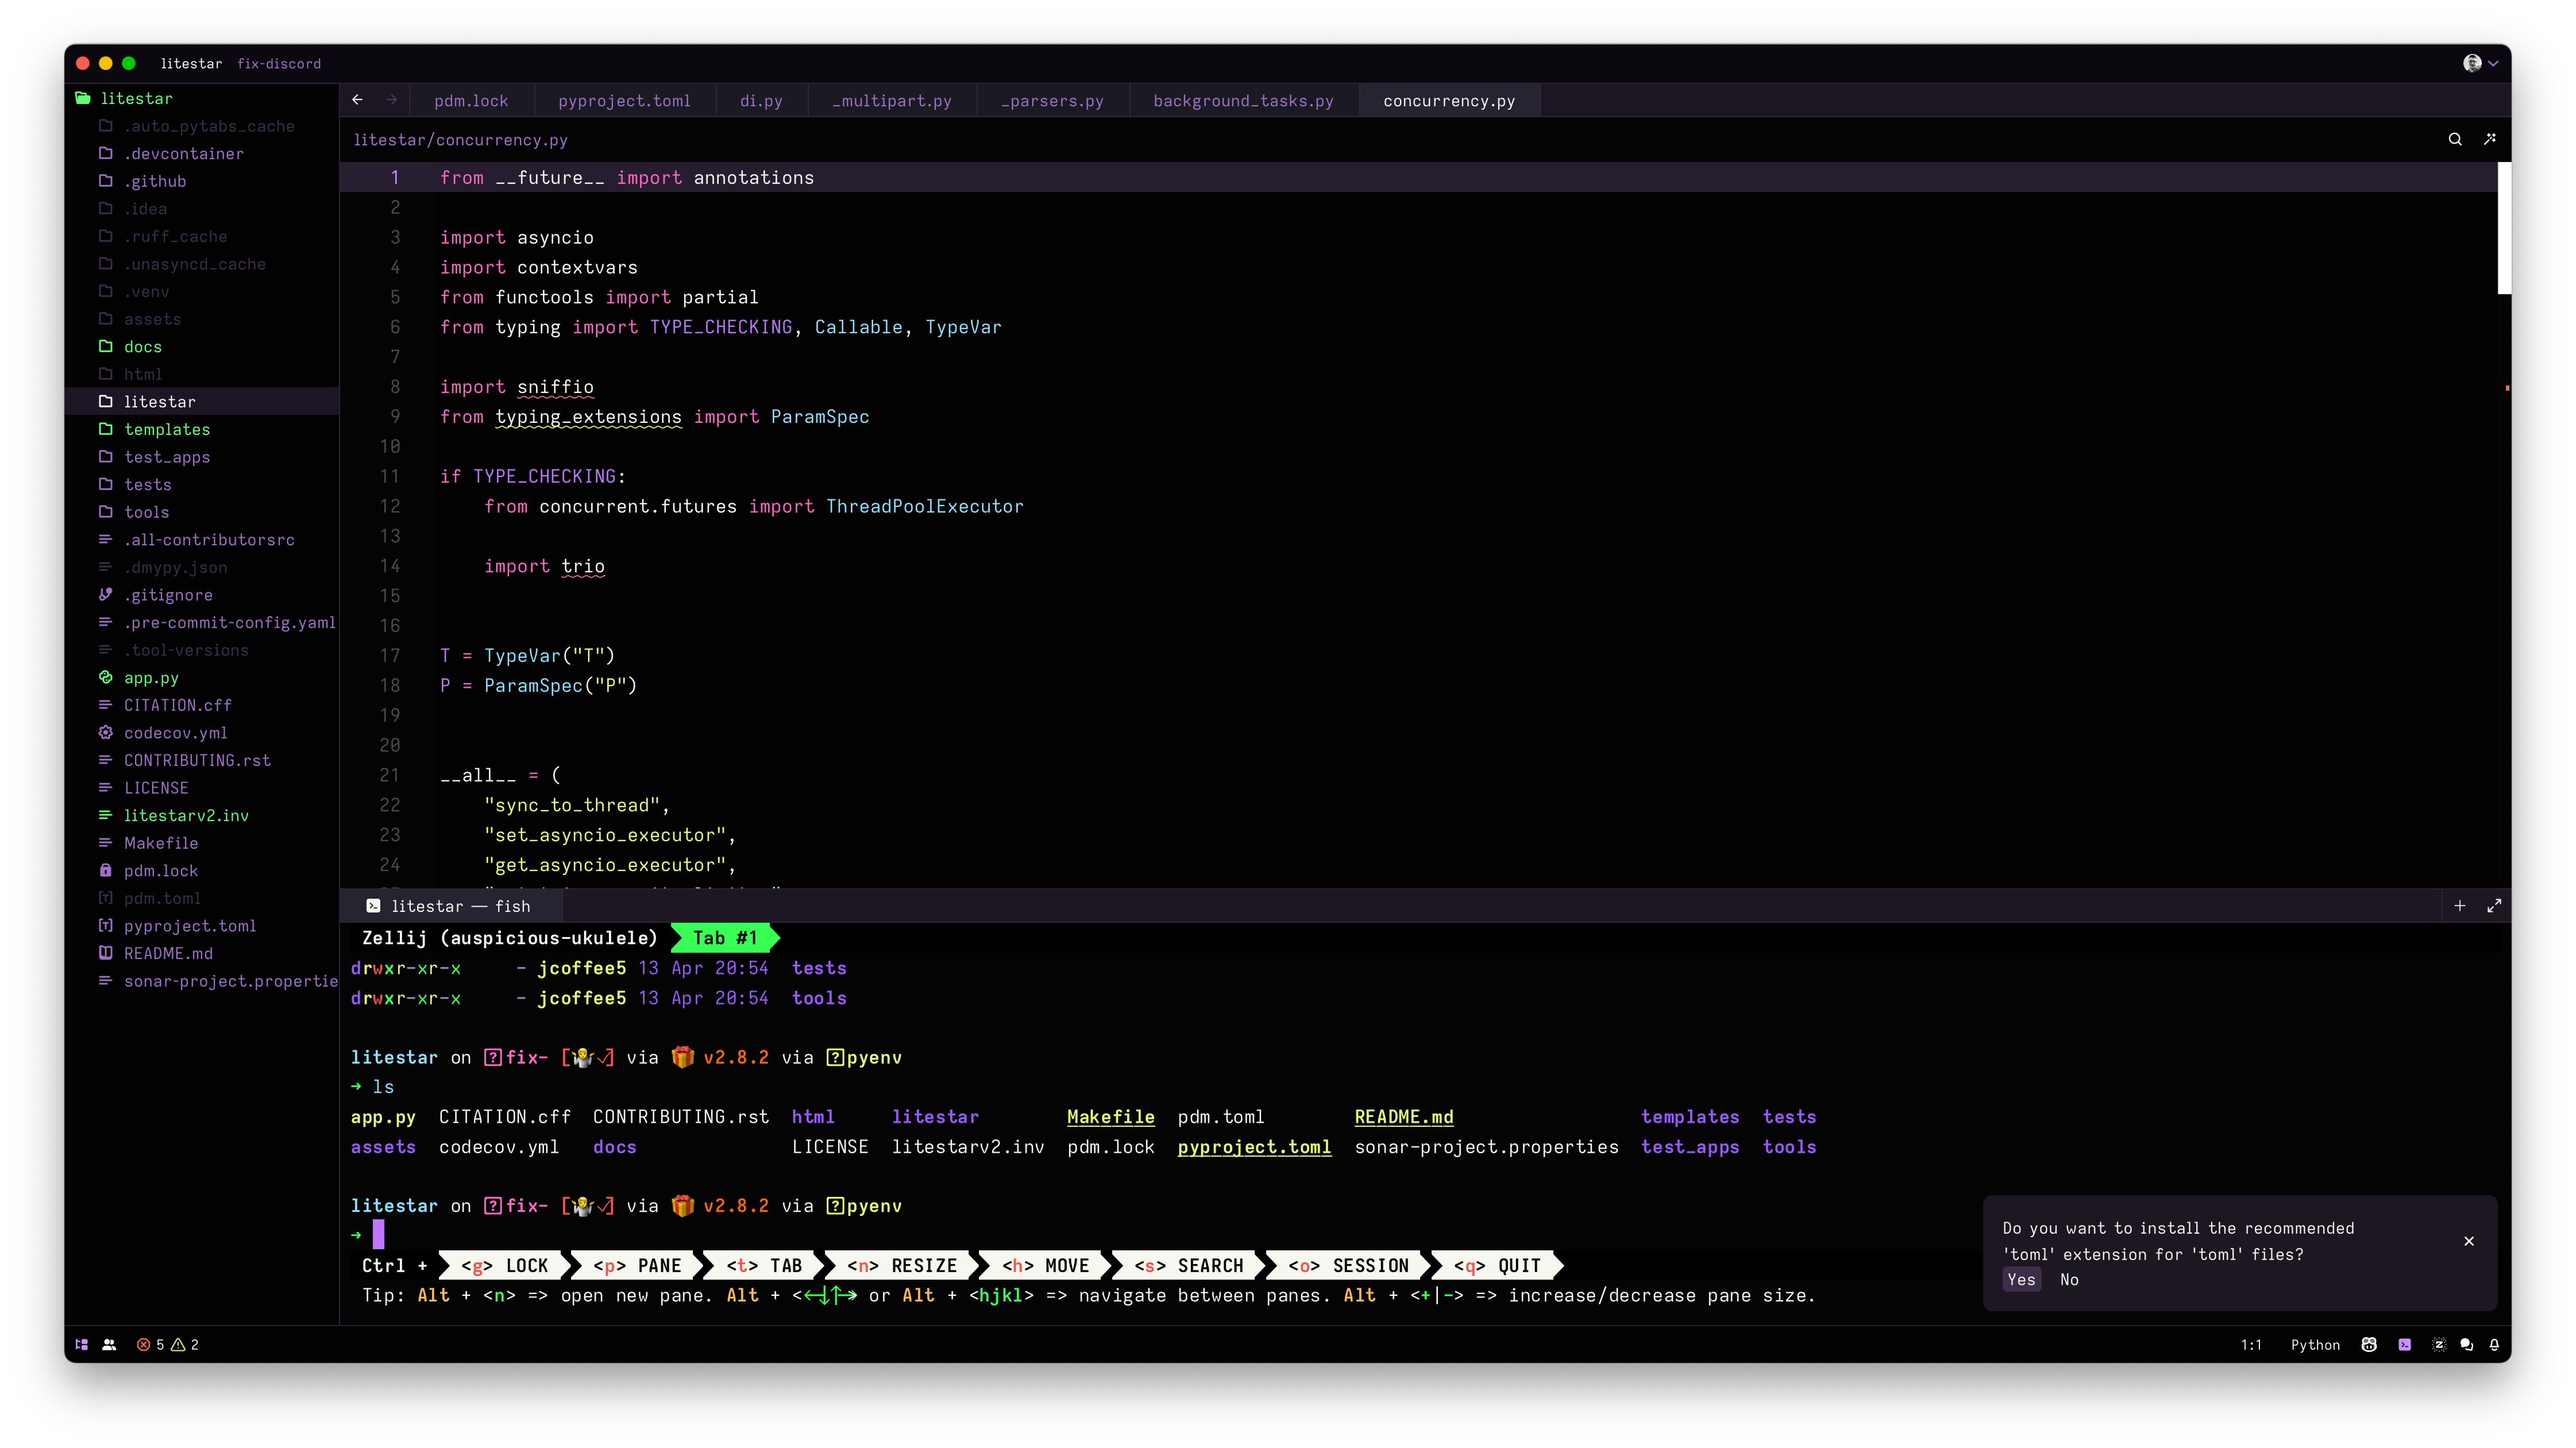Click the buffer search magnifier icon

[2455, 139]
